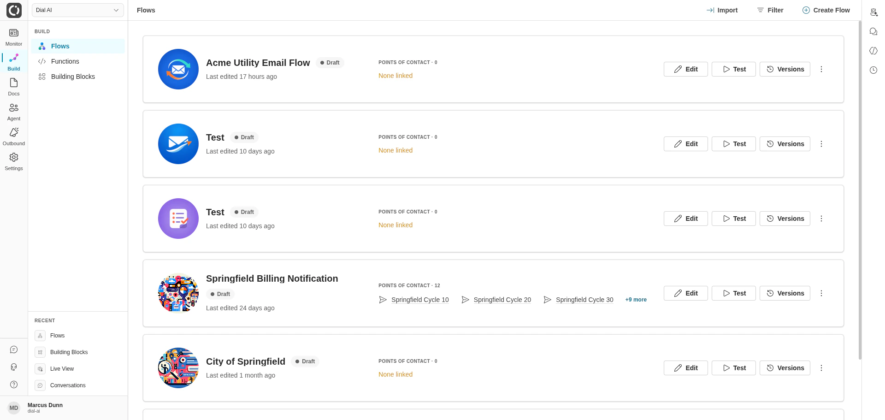Viewport: 885px width, 420px height.
Task: Click the City of Springfield flow title
Action: coord(246,361)
